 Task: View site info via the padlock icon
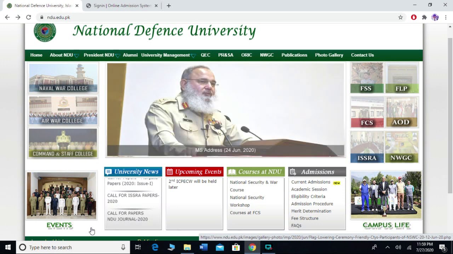click(x=42, y=17)
